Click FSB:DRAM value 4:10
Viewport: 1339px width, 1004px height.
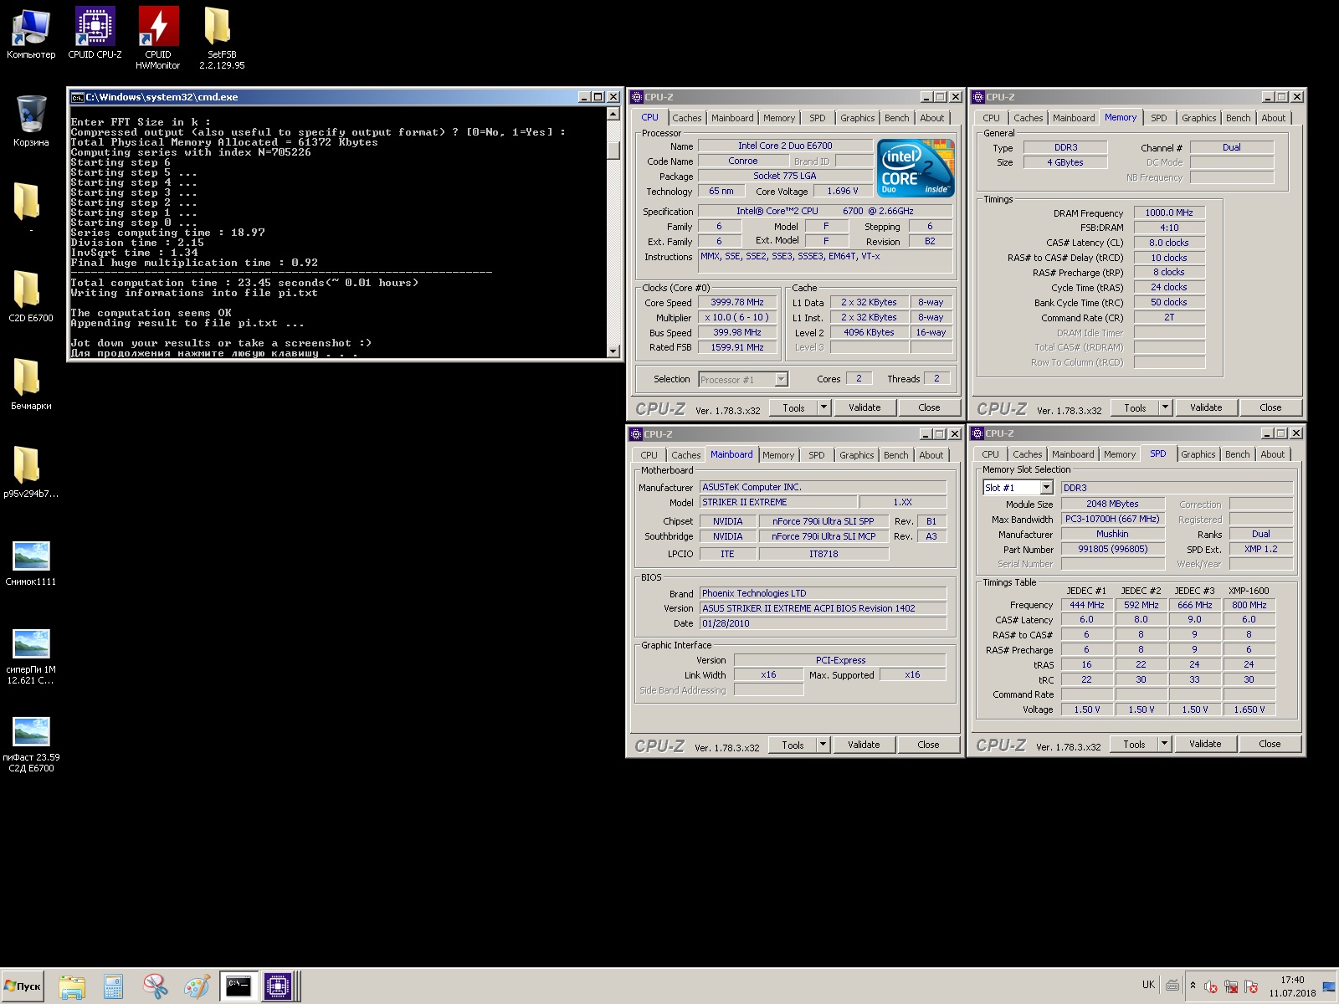1169,228
